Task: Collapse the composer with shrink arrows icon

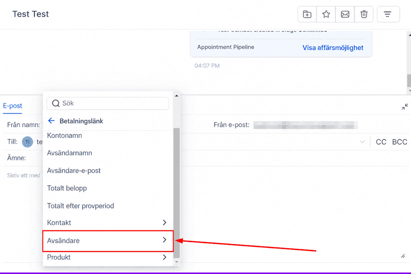Action: pyautogui.click(x=405, y=107)
